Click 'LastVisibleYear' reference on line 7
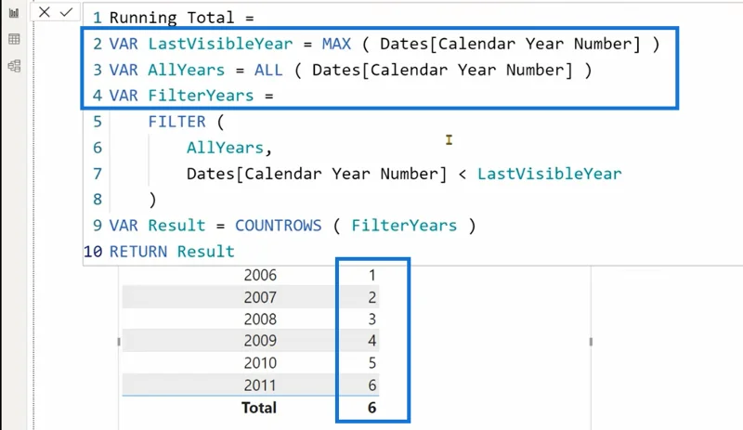This screenshot has height=430, width=743. coord(549,174)
